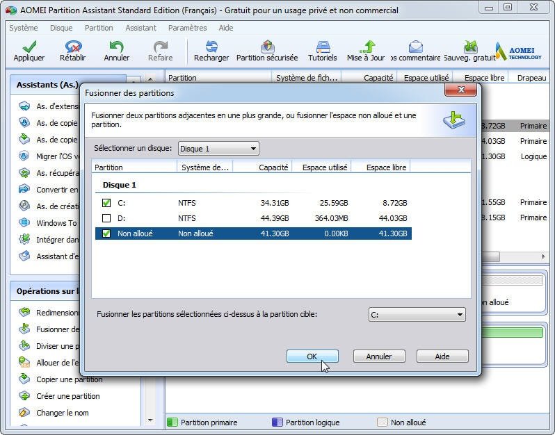Click the Intégrer dans icon
This screenshot has width=555, height=435.
click(x=24, y=239)
